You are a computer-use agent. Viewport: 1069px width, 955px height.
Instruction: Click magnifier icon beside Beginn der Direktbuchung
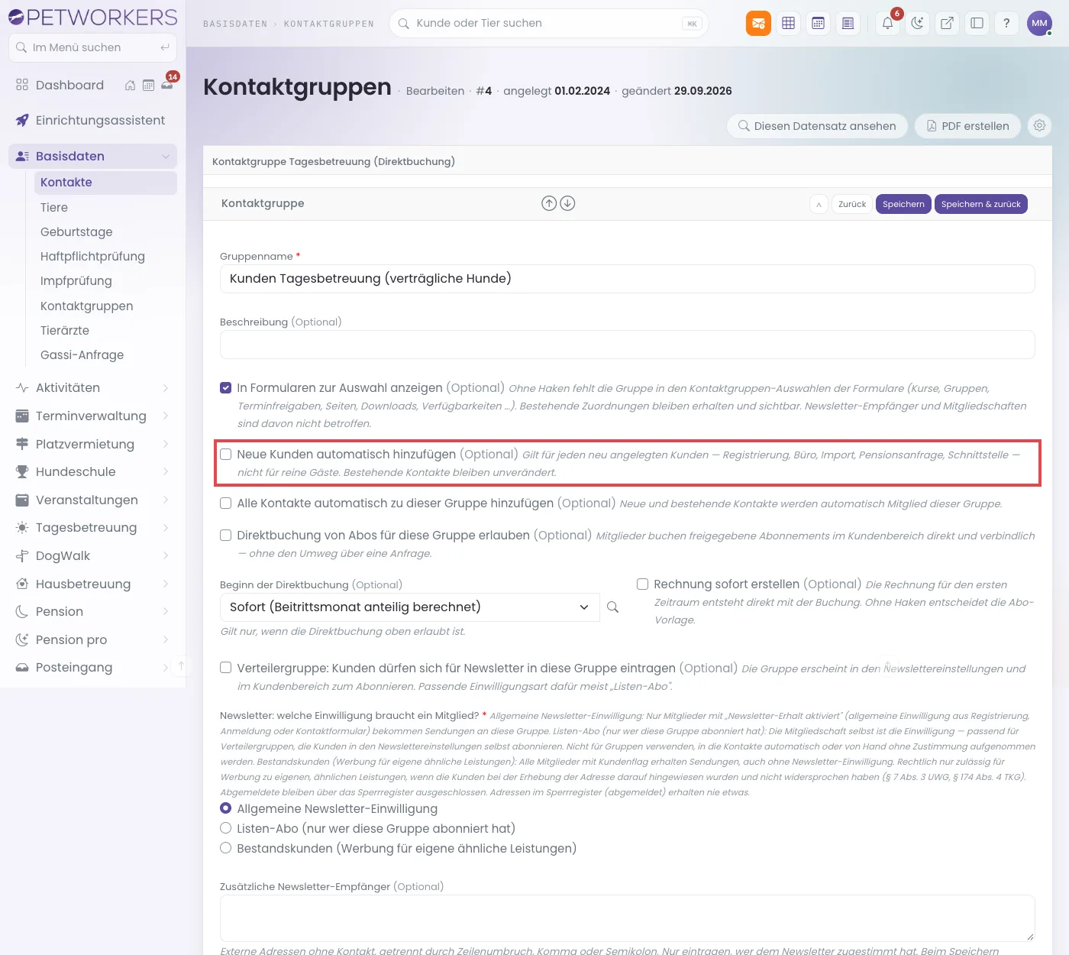tap(612, 607)
